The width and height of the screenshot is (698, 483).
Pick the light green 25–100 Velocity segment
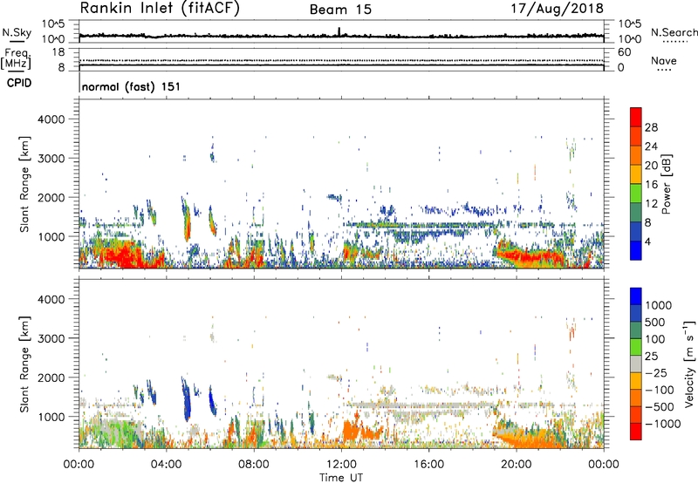click(636, 347)
